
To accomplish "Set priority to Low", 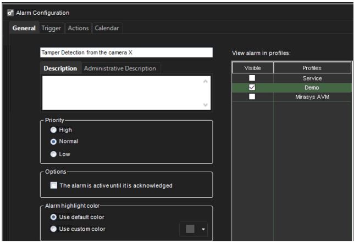I will (53, 154).
